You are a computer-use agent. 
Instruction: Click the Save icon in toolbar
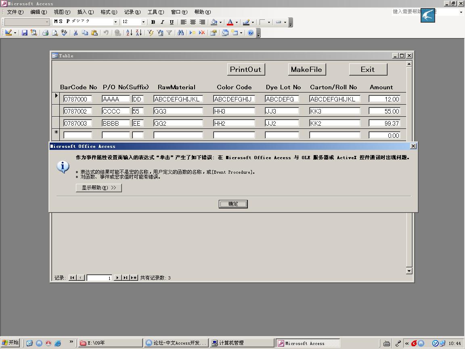[x=25, y=33]
